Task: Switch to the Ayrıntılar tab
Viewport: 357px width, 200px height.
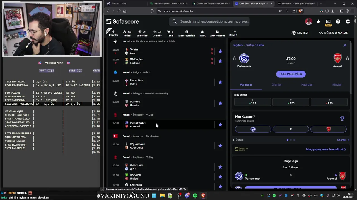Action: tap(246, 84)
